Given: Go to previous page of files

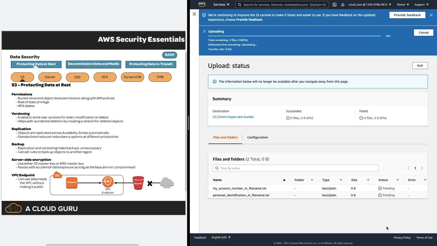Looking at the screenshot, I should 408,168.
